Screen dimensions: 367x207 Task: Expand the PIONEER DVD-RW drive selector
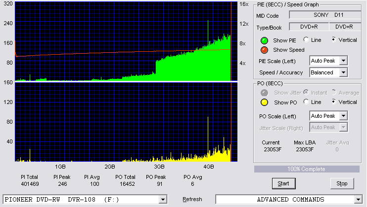163,200
